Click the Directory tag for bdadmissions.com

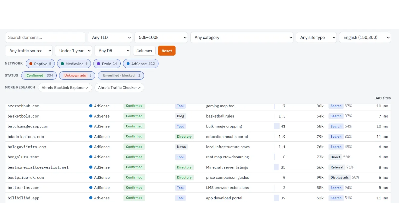coord(184,137)
